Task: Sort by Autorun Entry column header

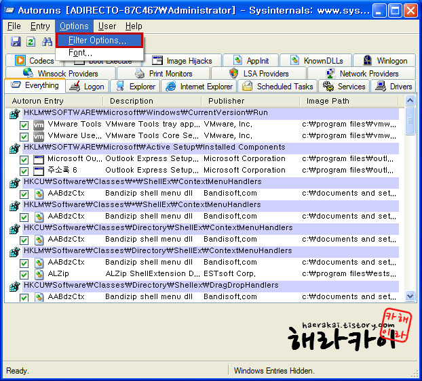Action: [x=55, y=101]
